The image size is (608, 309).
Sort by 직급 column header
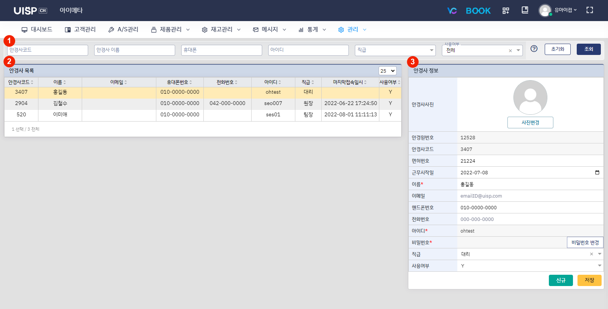(308, 82)
